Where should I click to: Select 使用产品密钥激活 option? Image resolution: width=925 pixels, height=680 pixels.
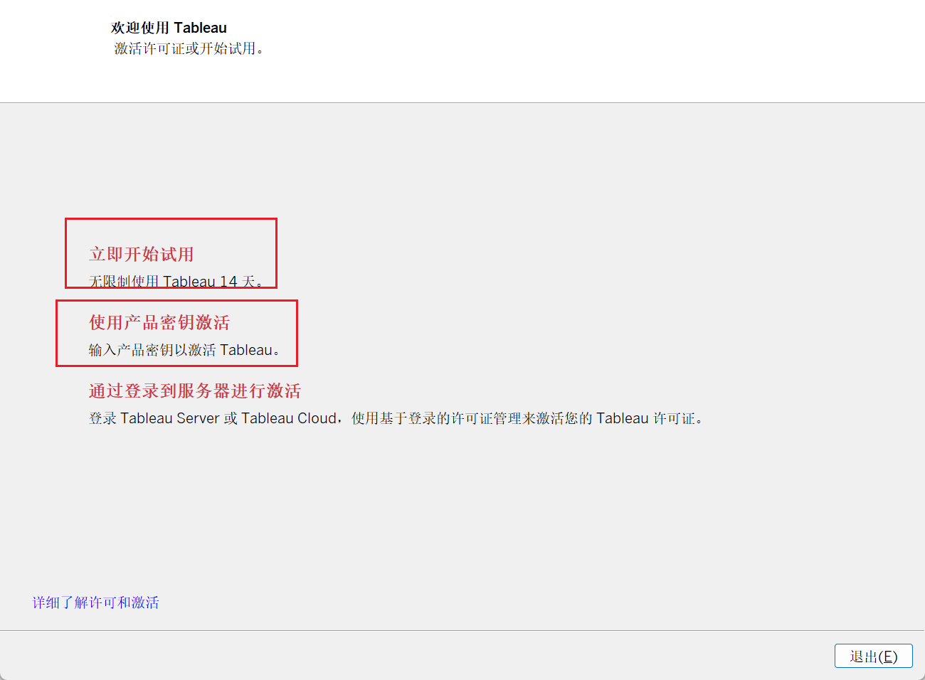159,322
